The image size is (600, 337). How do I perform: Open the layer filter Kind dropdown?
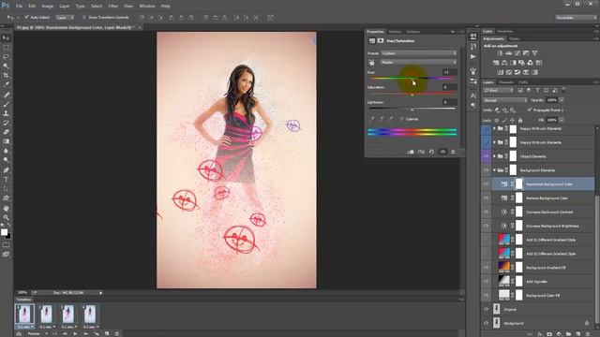tap(498, 90)
